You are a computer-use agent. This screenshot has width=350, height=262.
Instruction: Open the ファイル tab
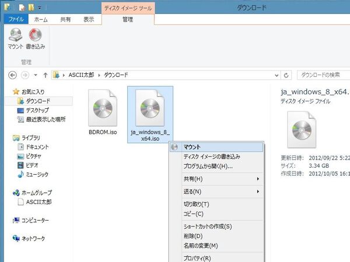tap(16, 19)
